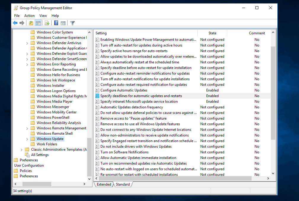Switch to the Standard tab
Screen dimensions: 299x201
[123, 184]
